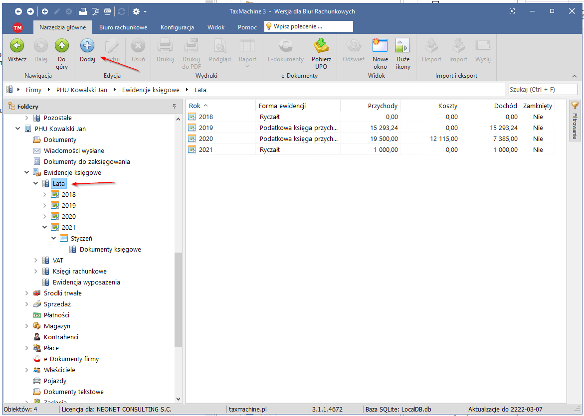Open the quick access customization gear dropdown

tap(139, 11)
